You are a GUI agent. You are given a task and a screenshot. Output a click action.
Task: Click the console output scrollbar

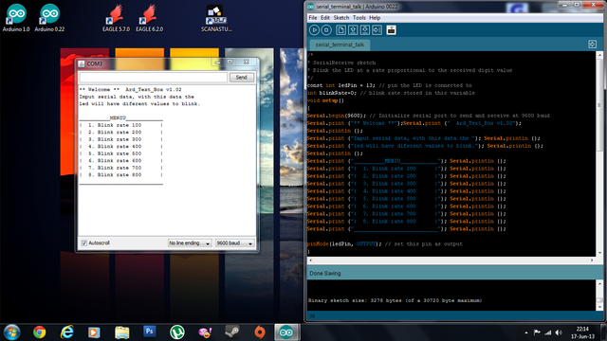tap(599, 295)
